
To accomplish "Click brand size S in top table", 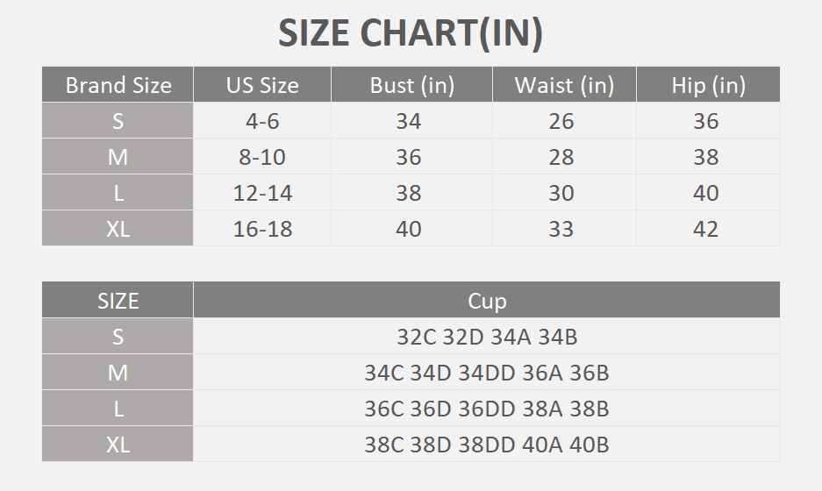I will click(118, 121).
